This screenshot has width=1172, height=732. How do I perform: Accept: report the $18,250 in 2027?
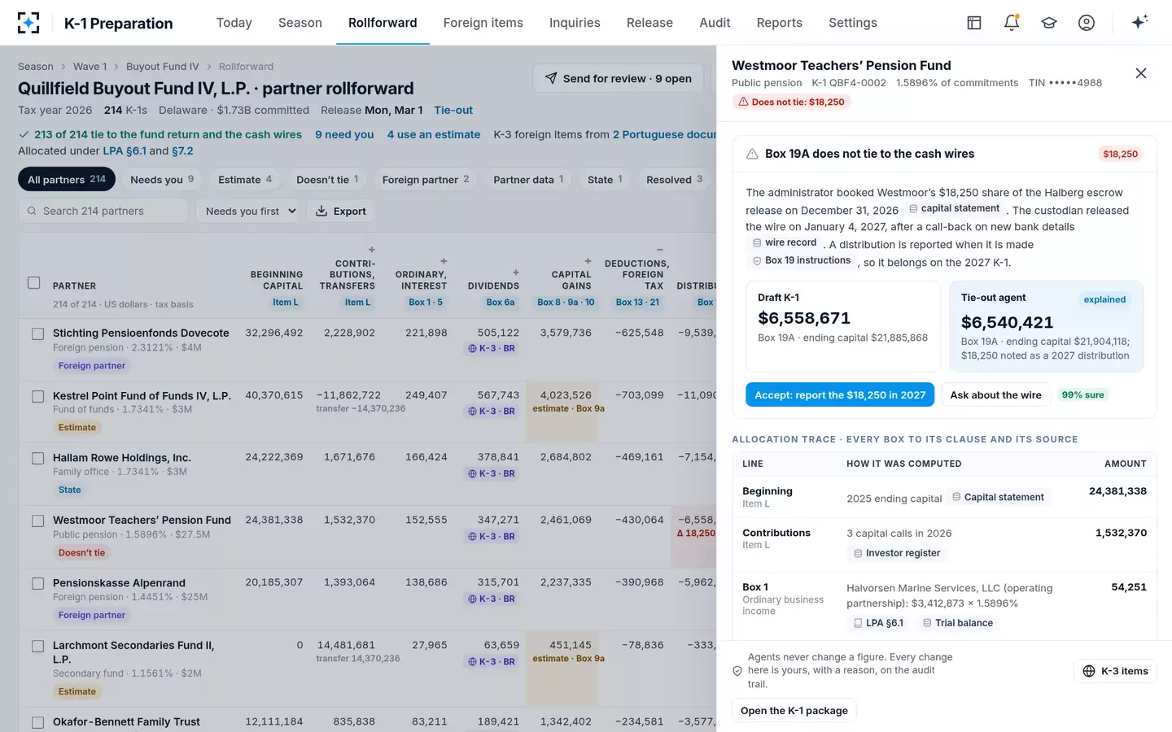pos(840,394)
